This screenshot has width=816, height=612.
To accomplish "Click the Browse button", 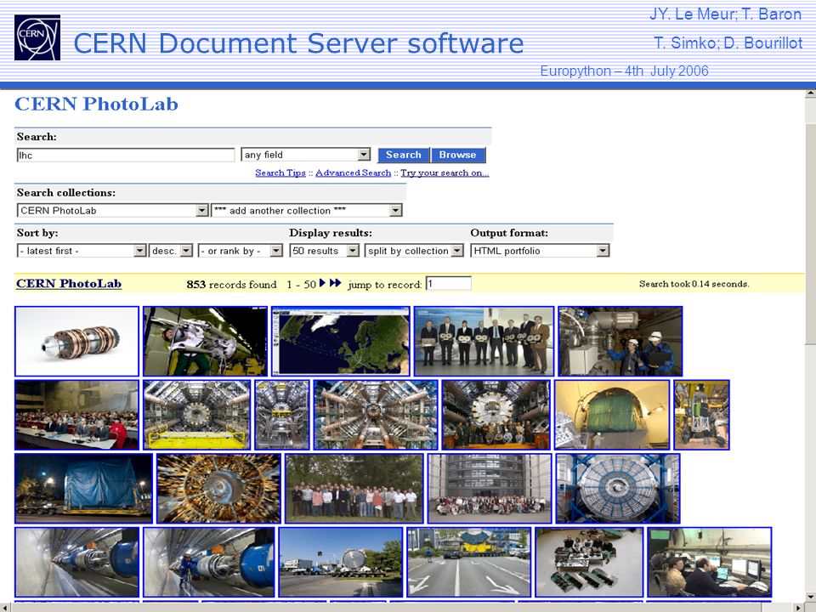I will pos(458,155).
